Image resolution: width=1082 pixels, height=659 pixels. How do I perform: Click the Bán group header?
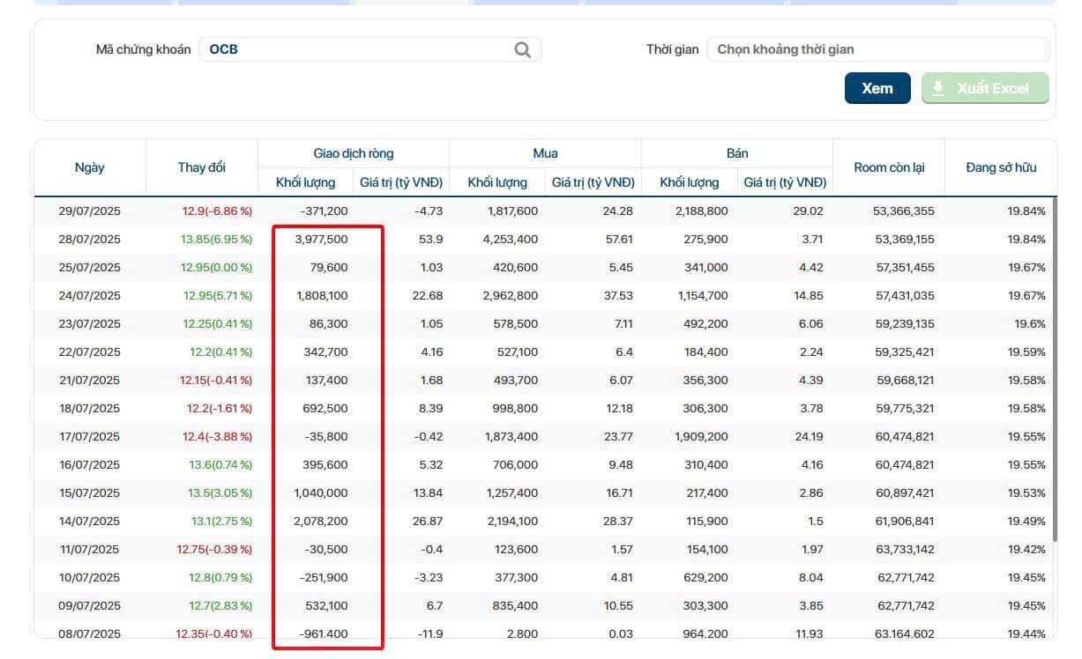[737, 153]
